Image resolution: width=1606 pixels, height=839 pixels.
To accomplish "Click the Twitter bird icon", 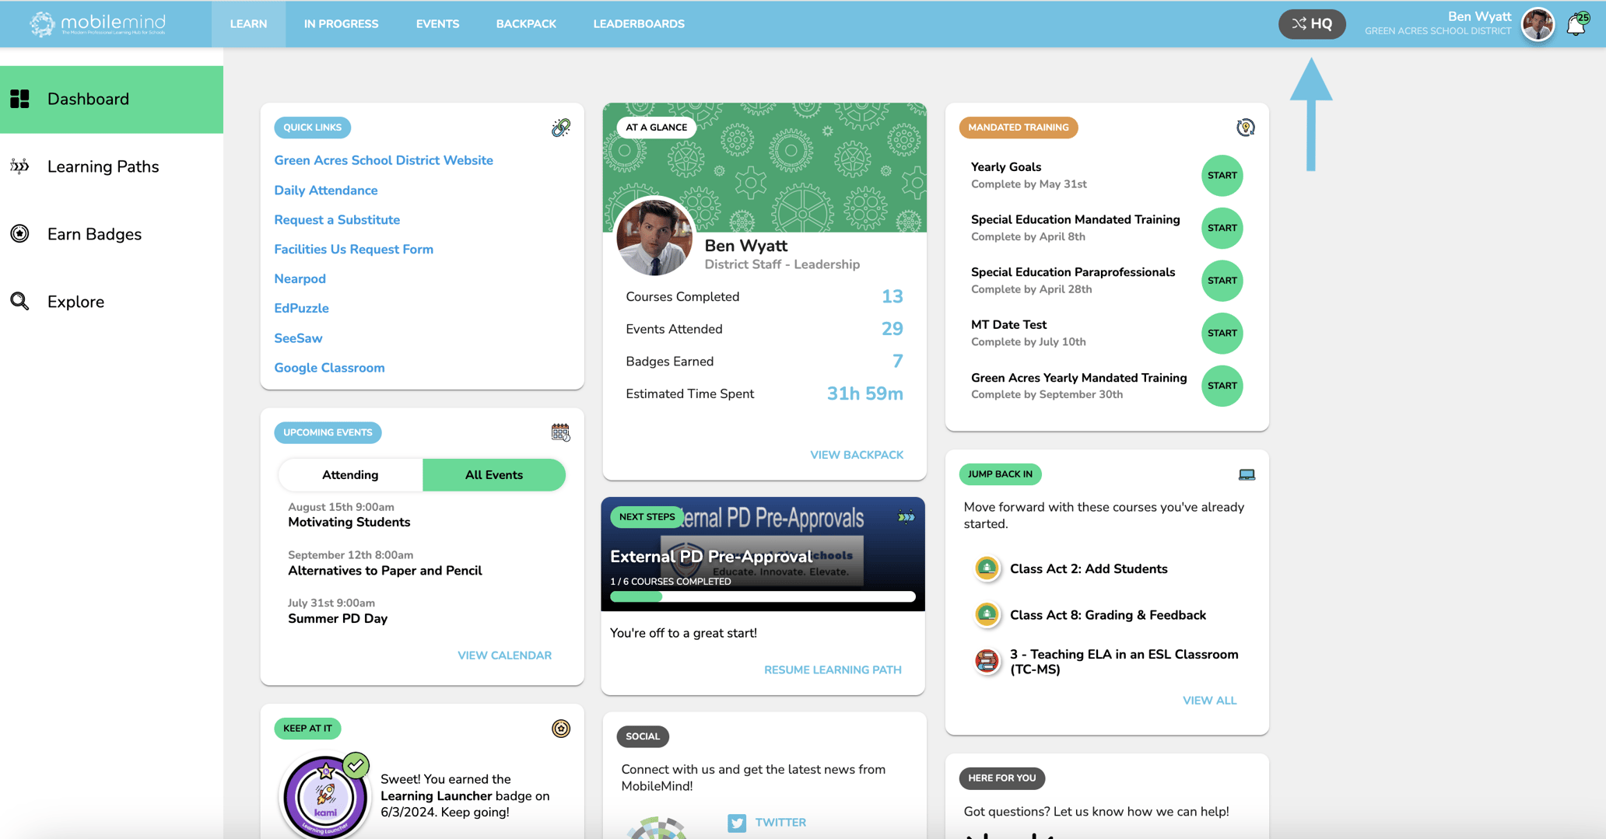I will coord(737,823).
